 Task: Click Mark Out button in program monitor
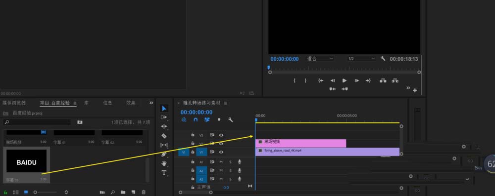tap(305, 80)
